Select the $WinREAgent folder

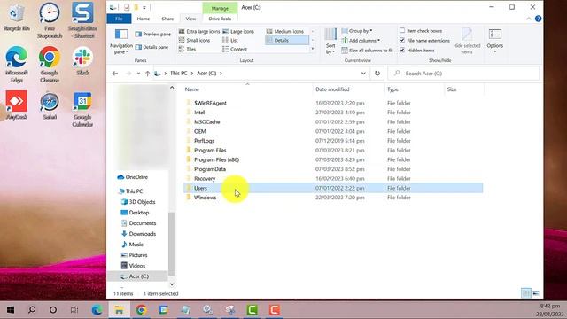click(210, 103)
